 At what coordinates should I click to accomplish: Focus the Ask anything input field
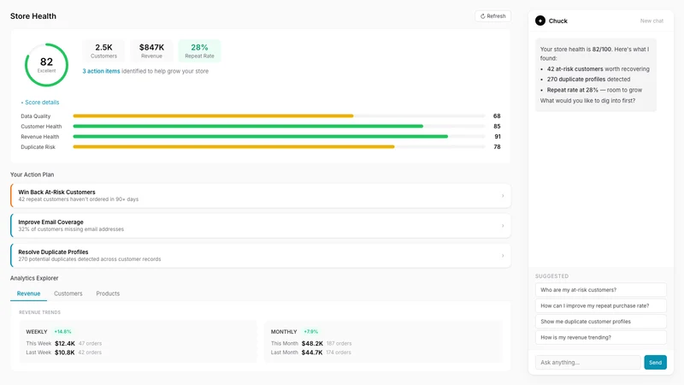point(587,362)
